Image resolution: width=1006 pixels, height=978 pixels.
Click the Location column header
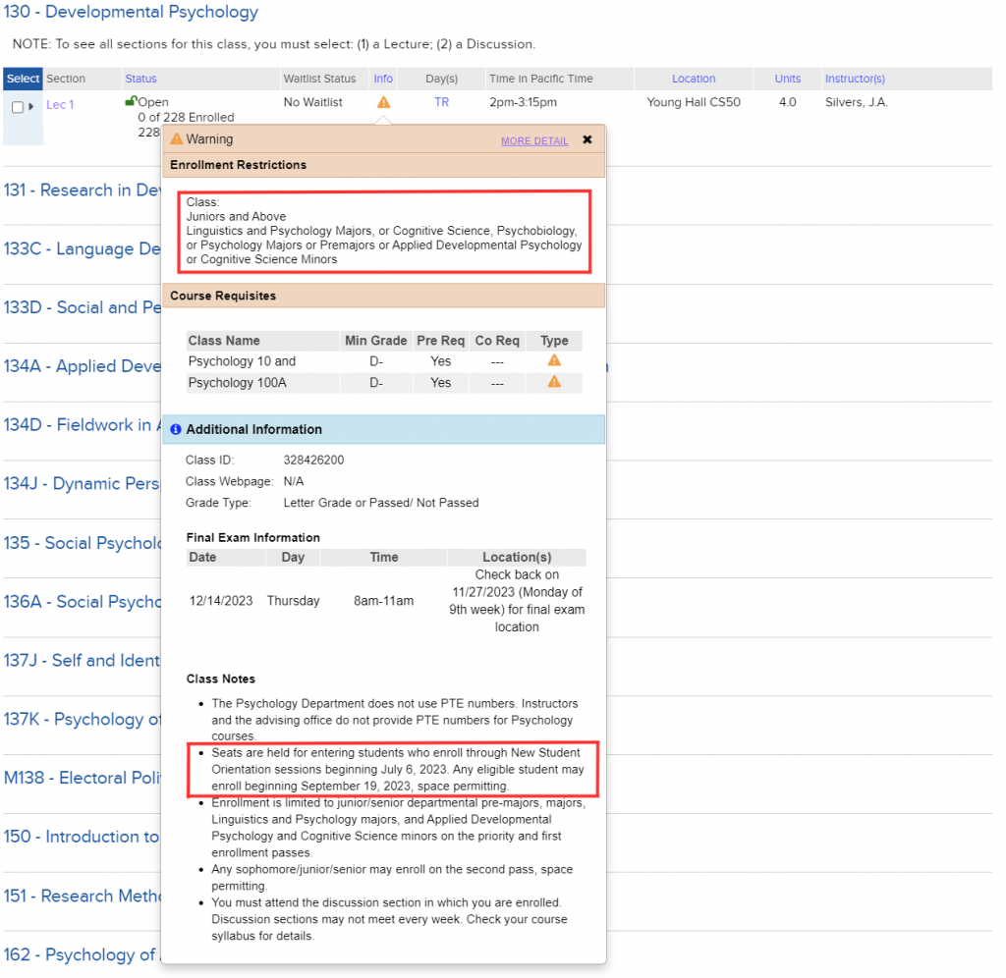click(x=694, y=79)
